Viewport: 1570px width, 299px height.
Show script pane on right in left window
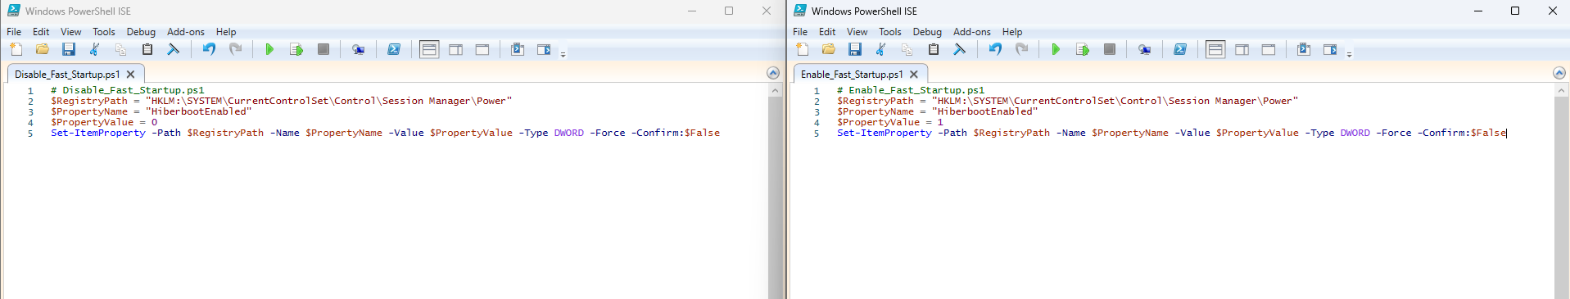456,50
